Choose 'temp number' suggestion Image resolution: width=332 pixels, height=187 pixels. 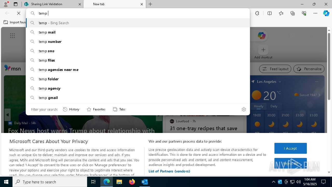pyautogui.click(x=138, y=42)
